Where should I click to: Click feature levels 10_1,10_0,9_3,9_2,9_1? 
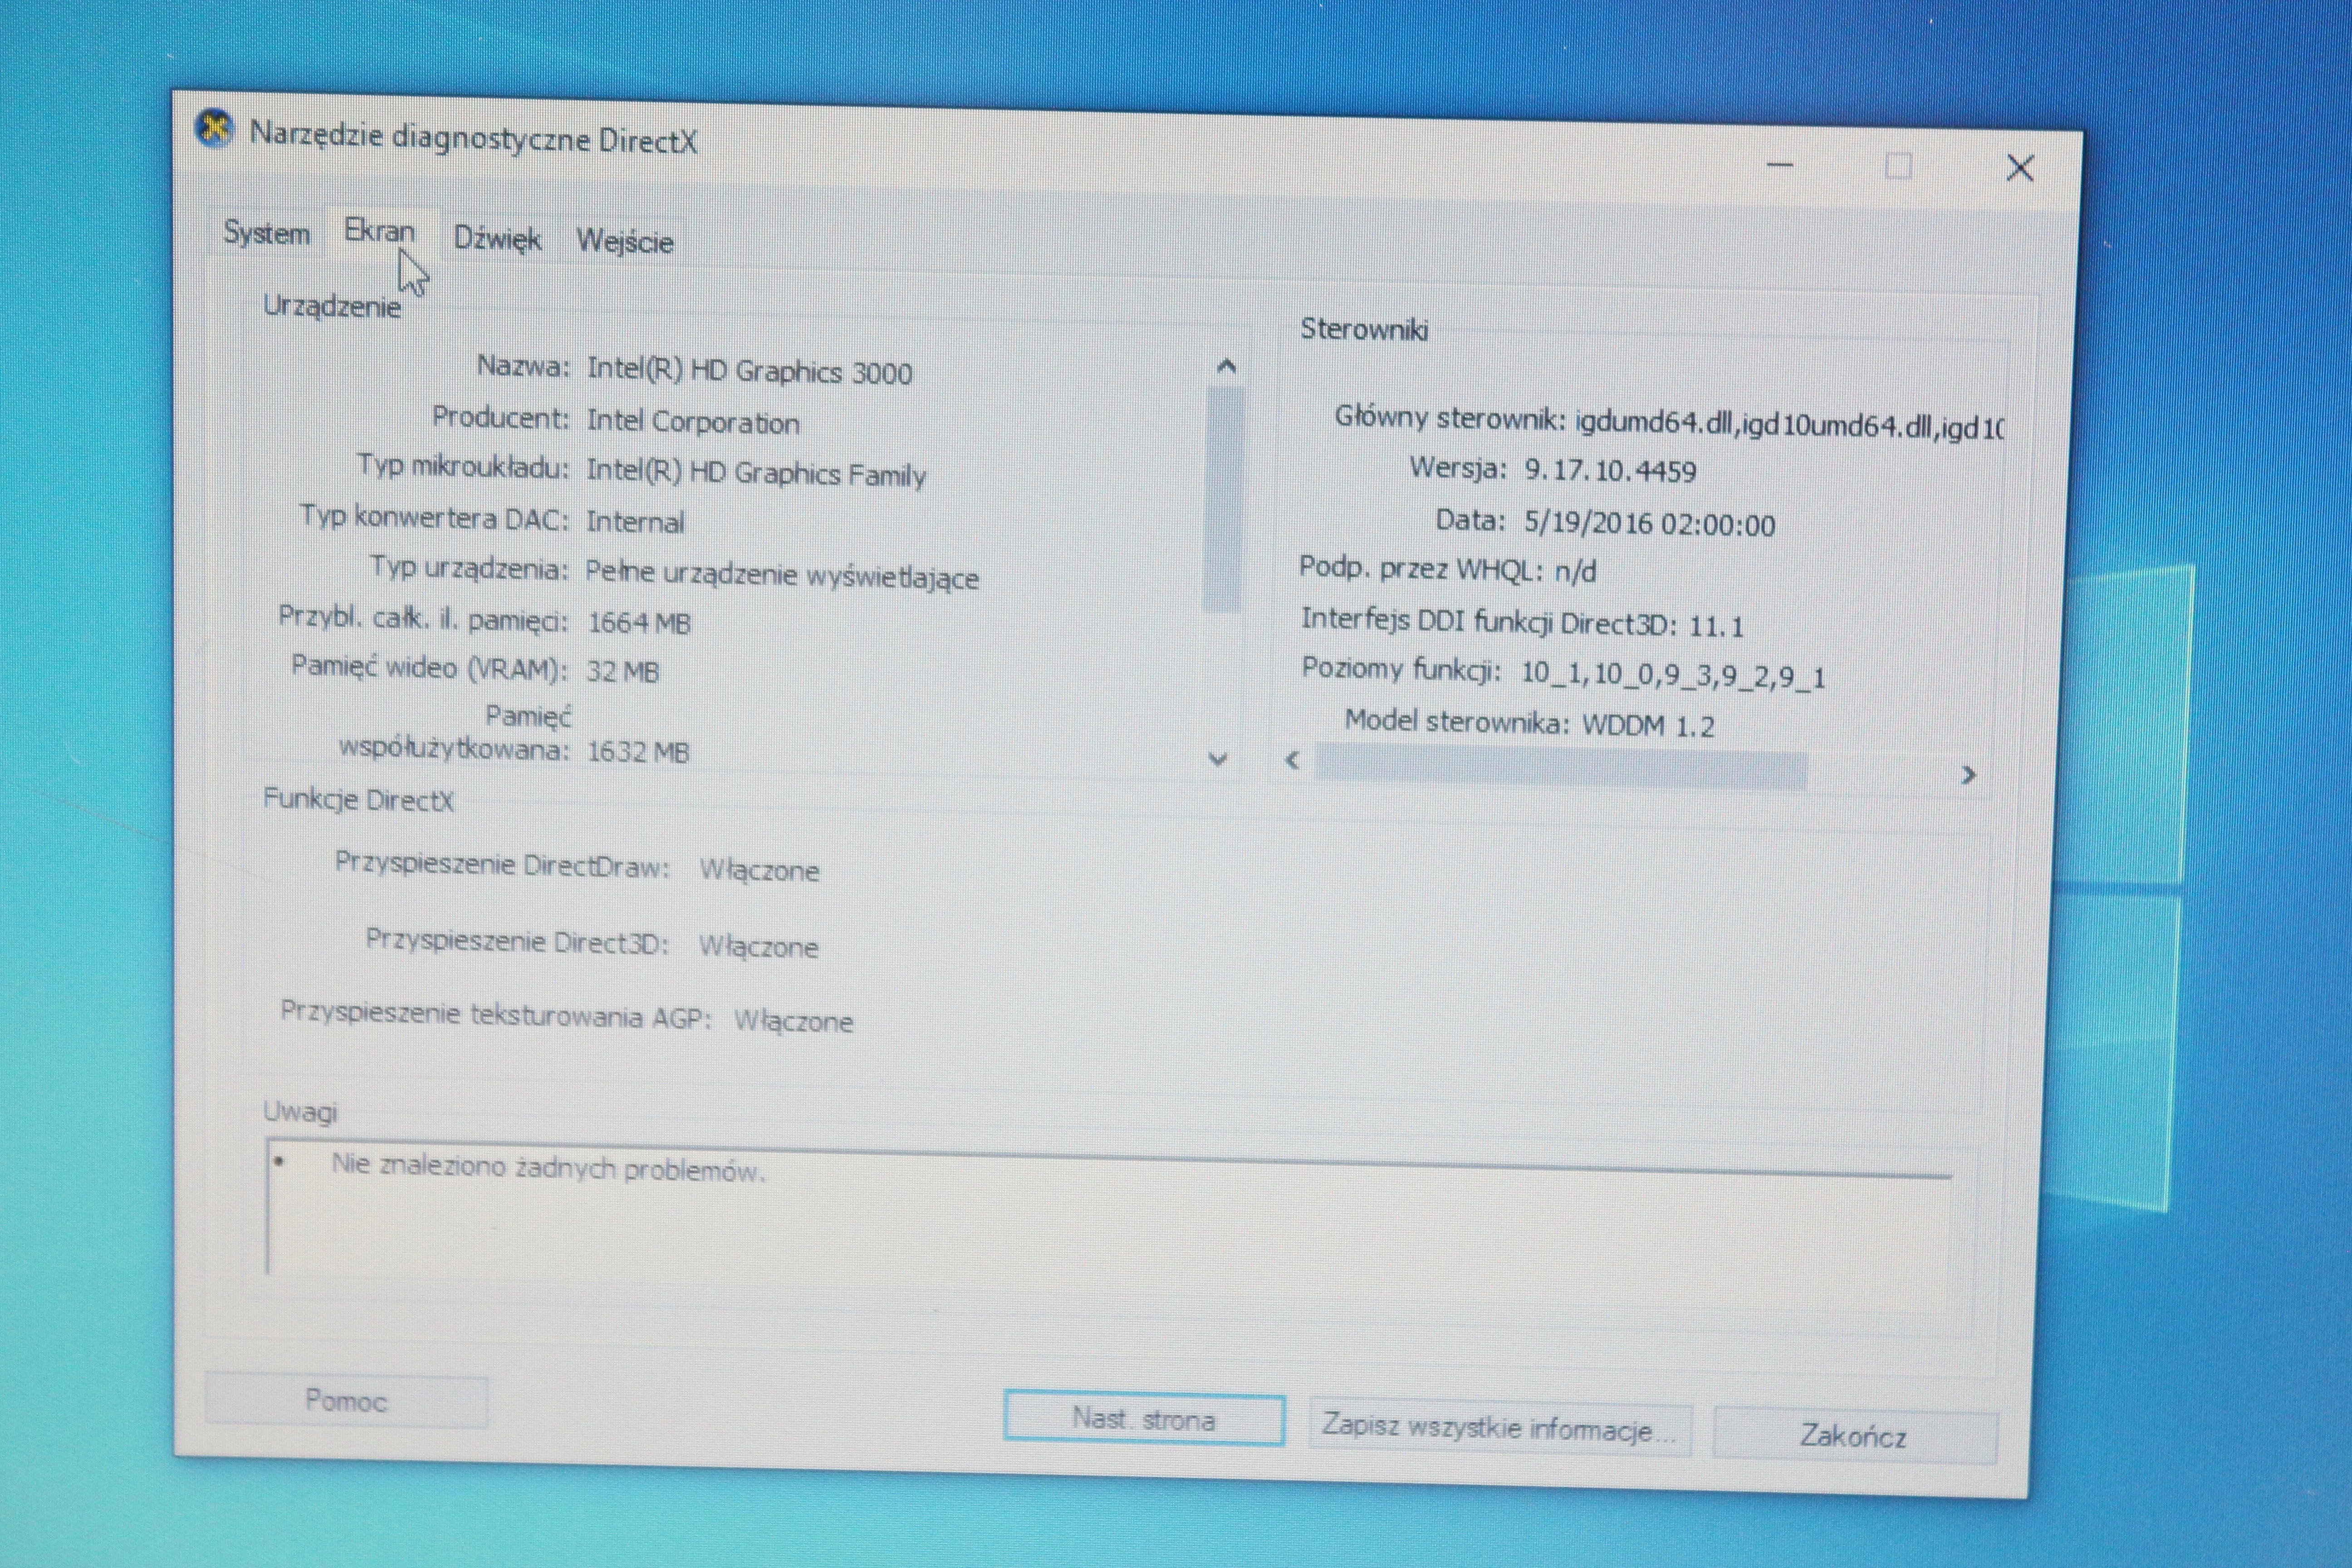pos(1673,675)
